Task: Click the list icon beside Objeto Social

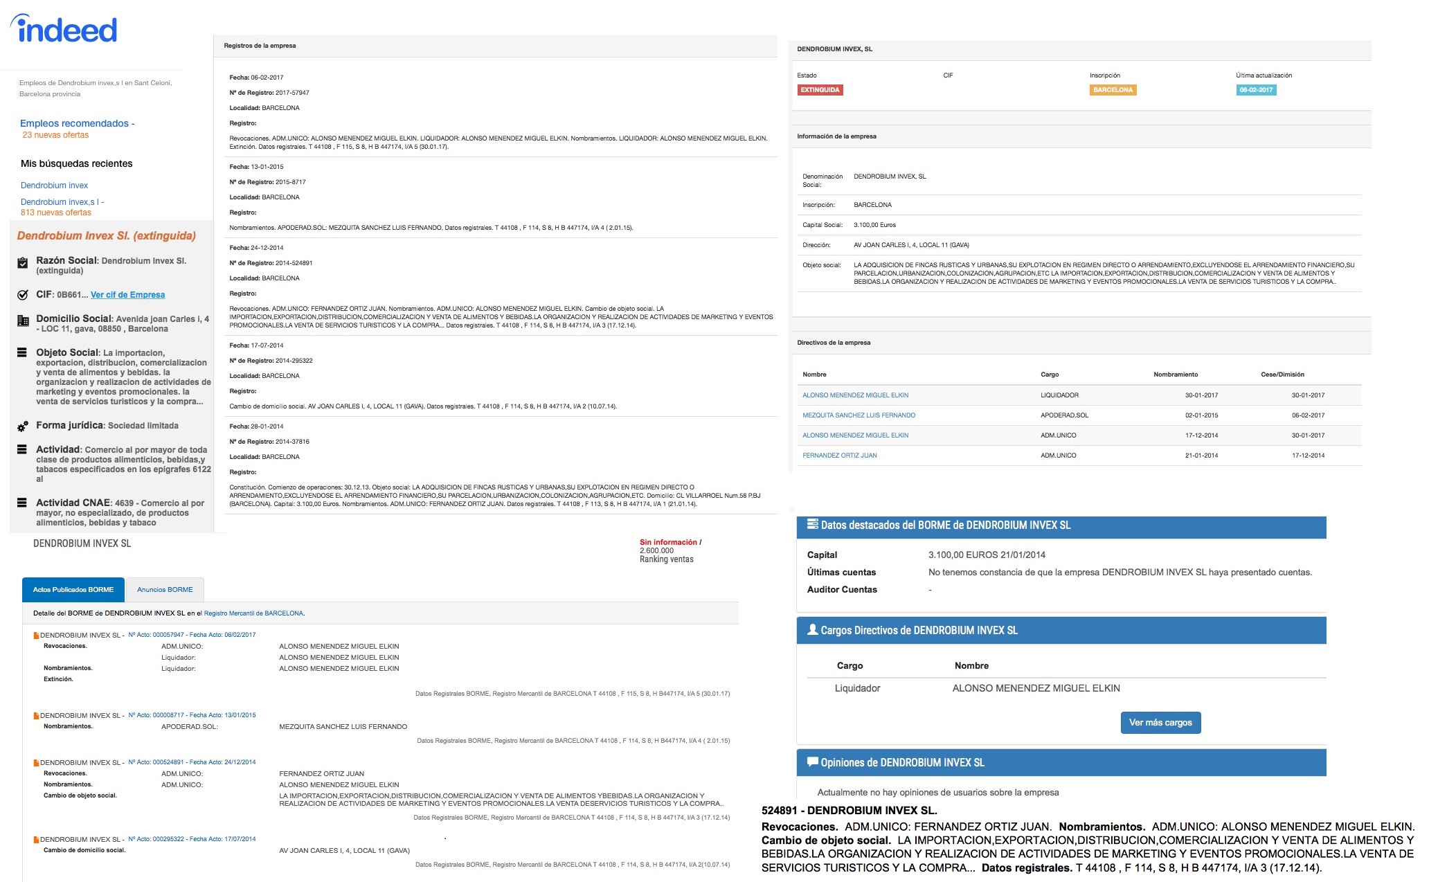Action: tap(22, 352)
